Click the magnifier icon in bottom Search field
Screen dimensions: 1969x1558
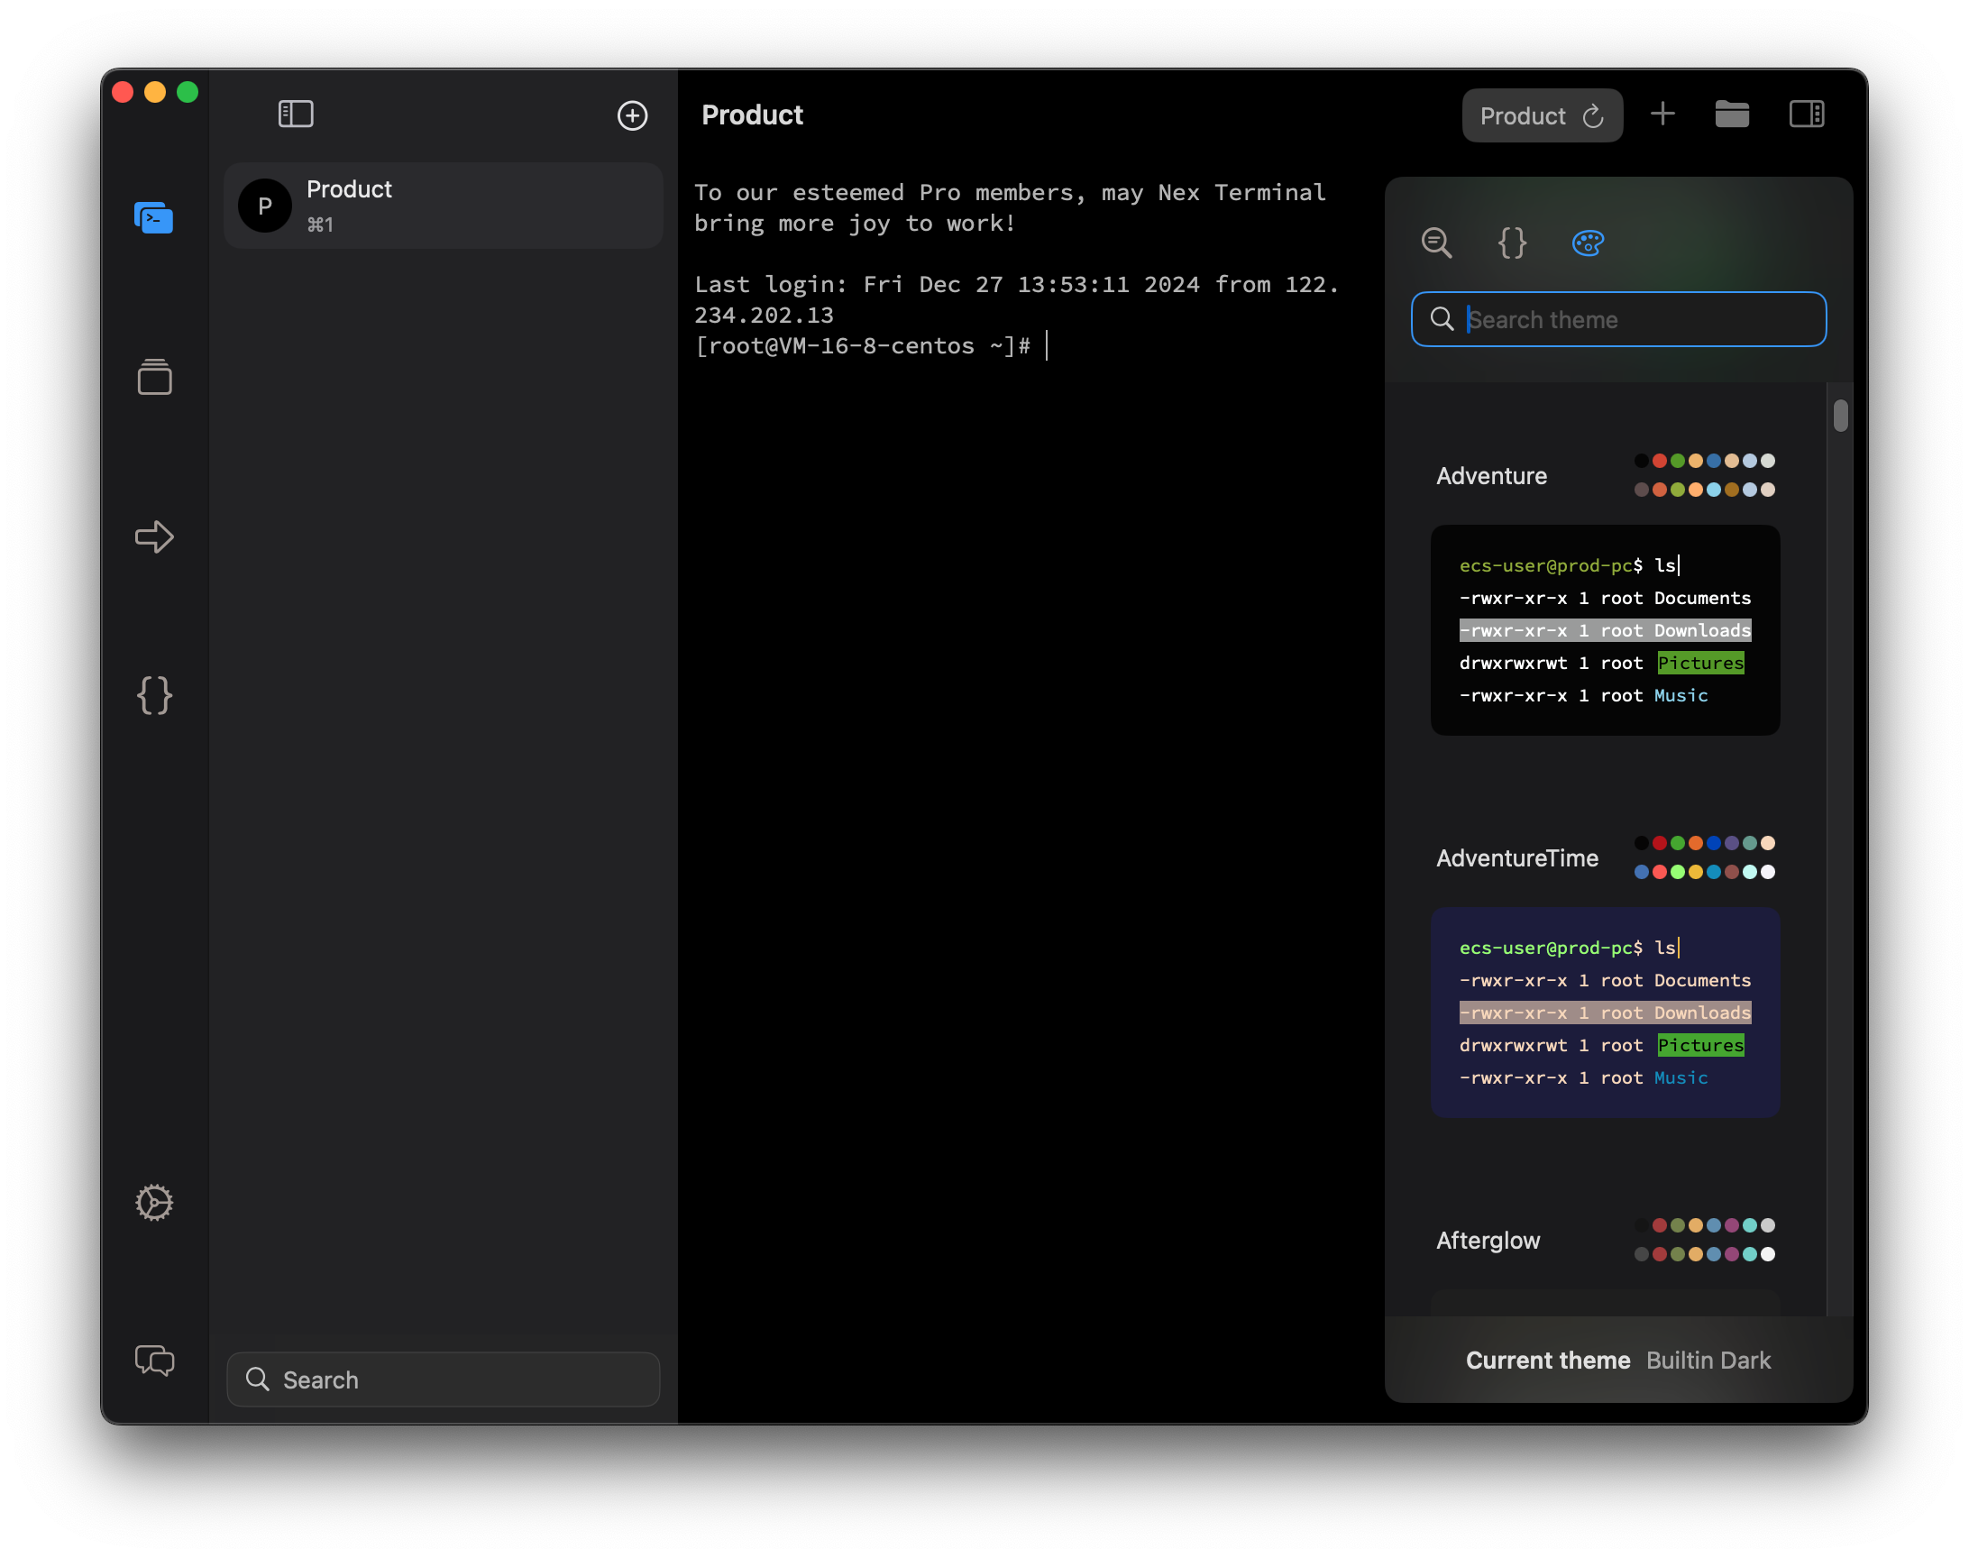pos(257,1379)
